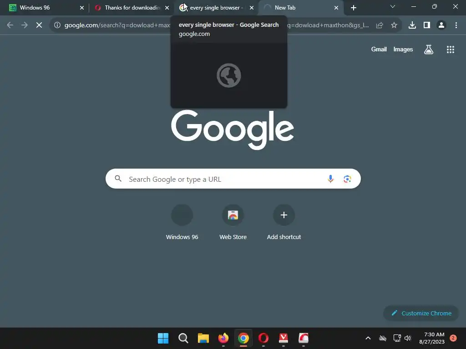Click the magnifier icon in search box
This screenshot has height=349, width=466.
[118, 179]
